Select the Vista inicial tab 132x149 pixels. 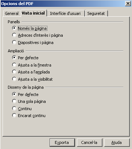click(33, 13)
